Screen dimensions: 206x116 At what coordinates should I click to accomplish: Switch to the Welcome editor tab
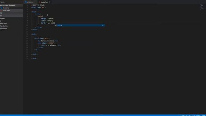point(30,2)
